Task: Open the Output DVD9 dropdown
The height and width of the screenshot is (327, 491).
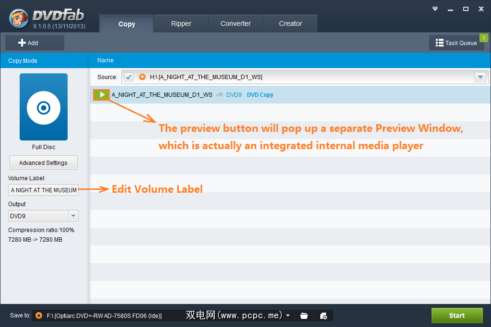Action: [x=73, y=216]
